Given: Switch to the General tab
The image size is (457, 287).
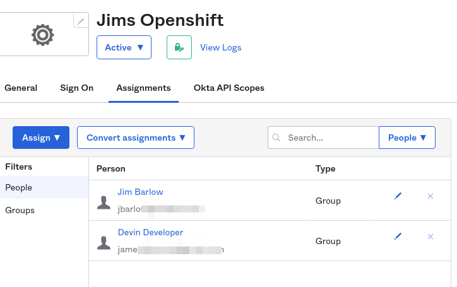Looking at the screenshot, I should tap(21, 88).
